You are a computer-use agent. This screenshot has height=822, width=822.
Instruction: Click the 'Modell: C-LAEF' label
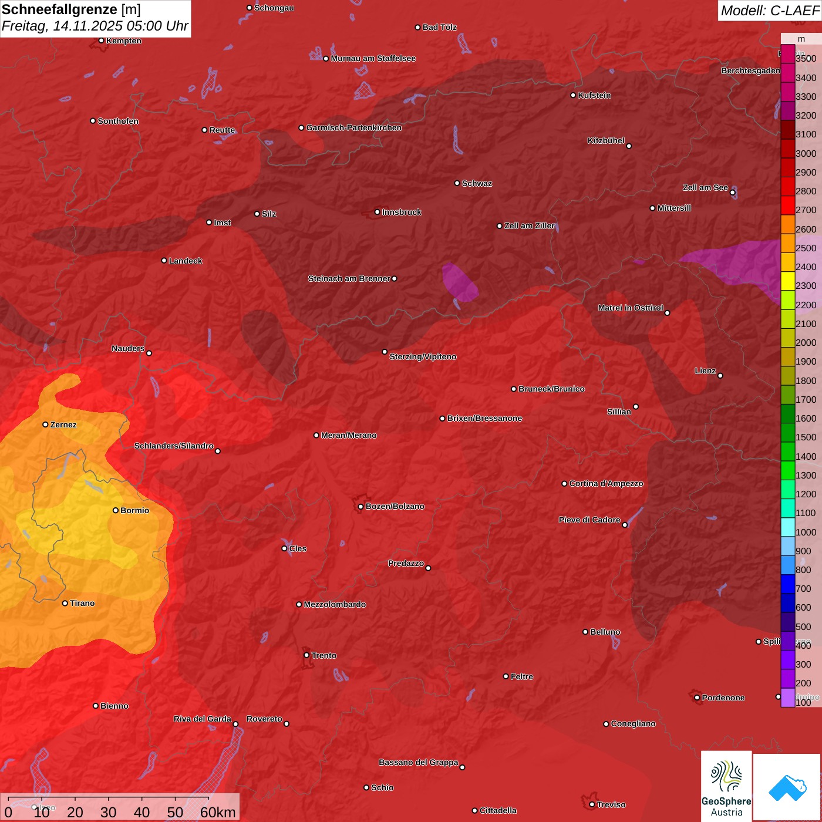pos(770,10)
